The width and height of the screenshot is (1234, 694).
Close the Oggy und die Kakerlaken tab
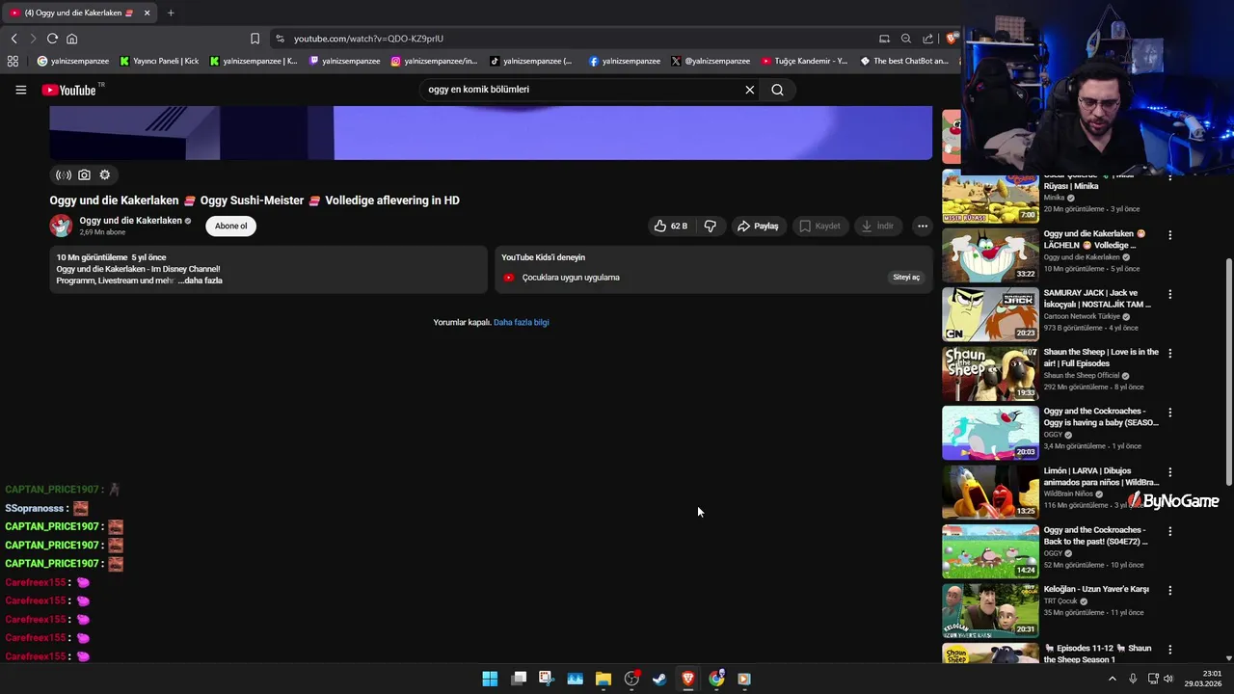point(148,13)
